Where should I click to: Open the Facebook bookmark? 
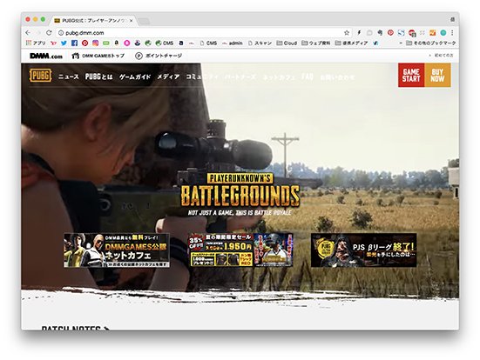pyautogui.click(x=74, y=43)
